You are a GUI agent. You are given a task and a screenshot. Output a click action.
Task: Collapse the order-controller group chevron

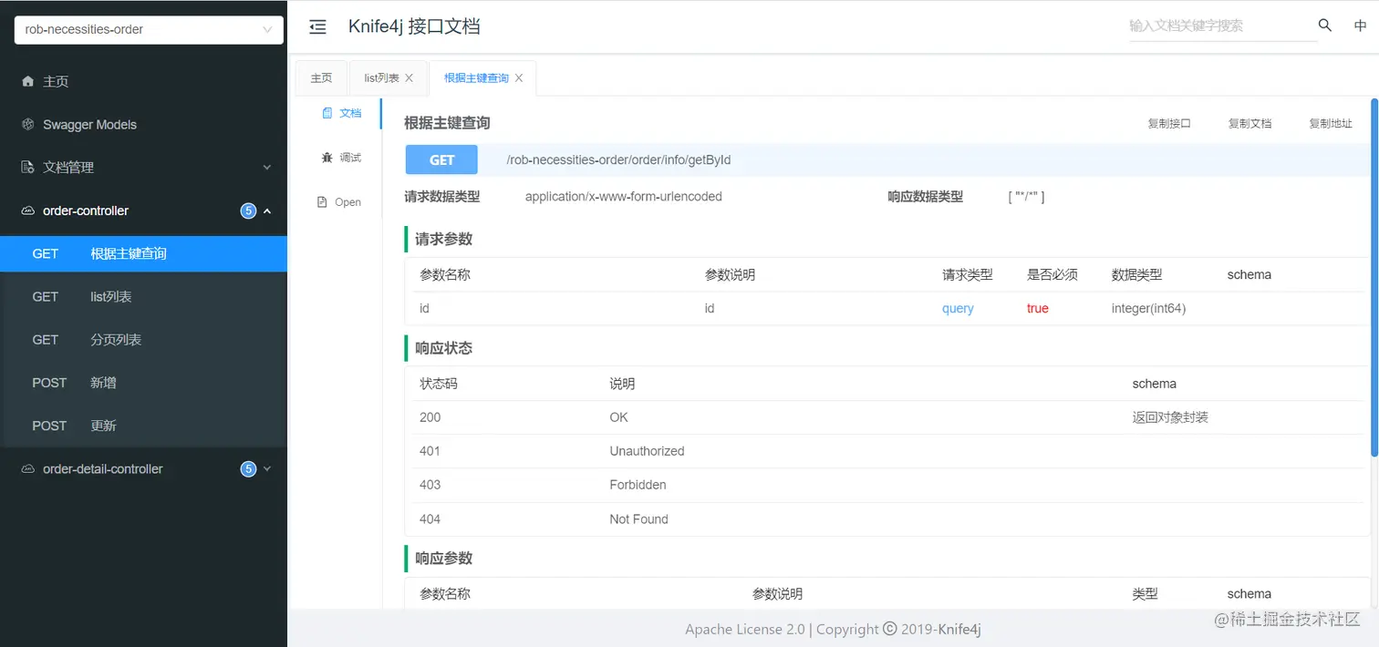(267, 211)
